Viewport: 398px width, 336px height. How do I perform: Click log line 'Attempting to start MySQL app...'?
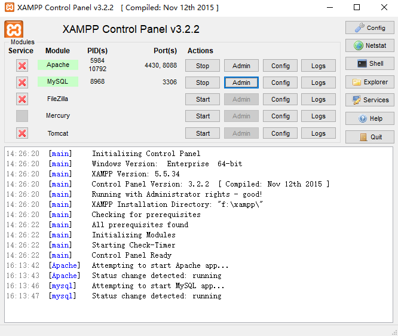coord(158,286)
